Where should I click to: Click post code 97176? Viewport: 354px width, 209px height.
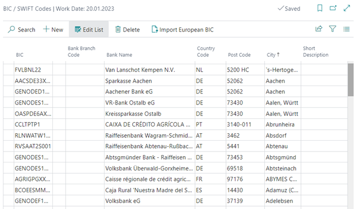(x=245, y=179)
